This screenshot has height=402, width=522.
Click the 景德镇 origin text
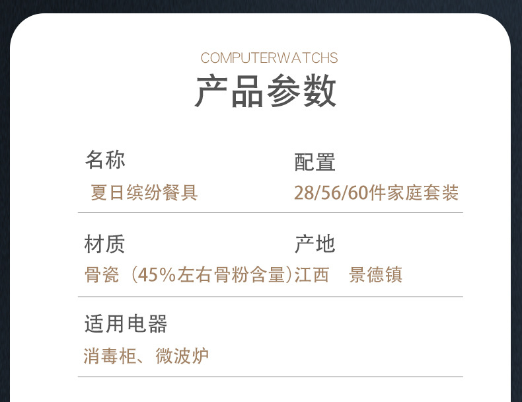(x=375, y=274)
